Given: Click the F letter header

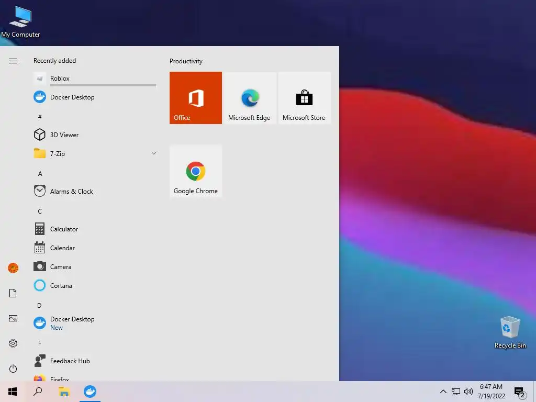Looking at the screenshot, I should pos(40,343).
